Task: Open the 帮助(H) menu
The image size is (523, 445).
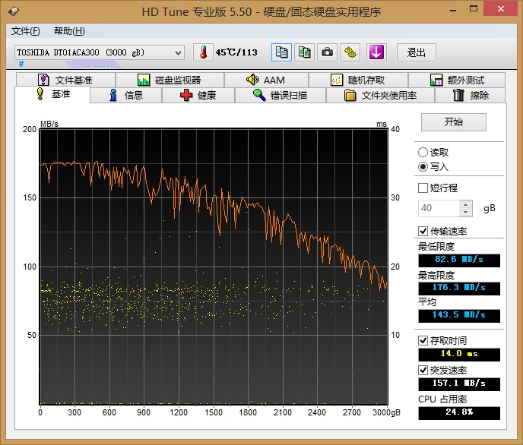Action: point(69,31)
